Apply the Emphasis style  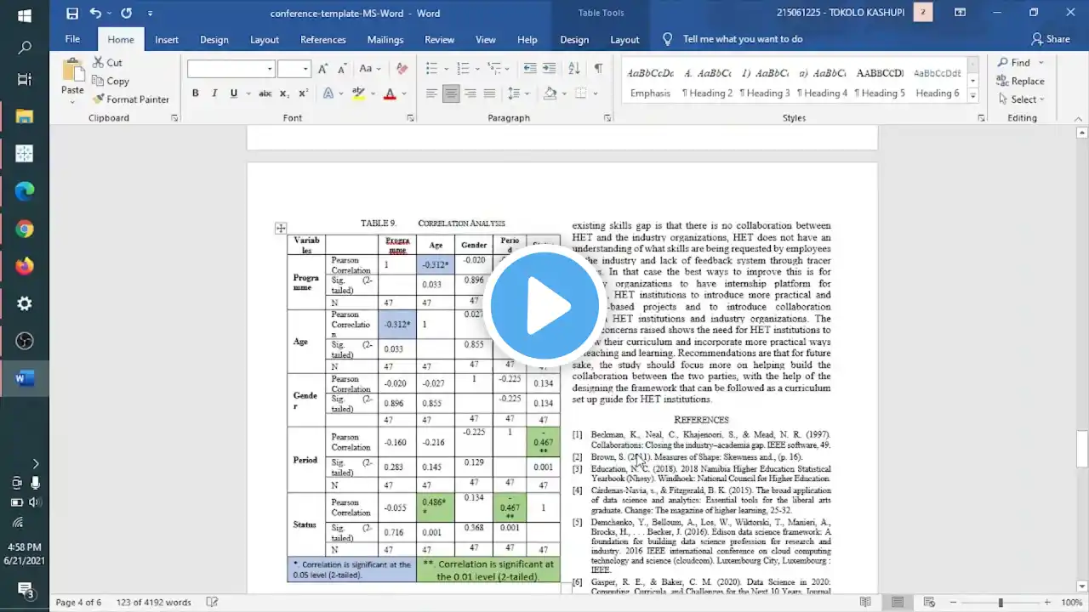651,82
